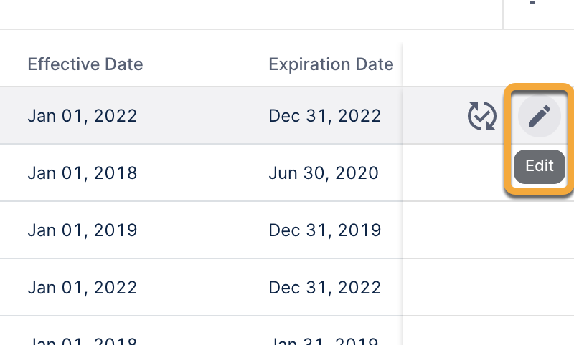Sort by the Expiration Date column header
574x345 pixels.
[331, 64]
